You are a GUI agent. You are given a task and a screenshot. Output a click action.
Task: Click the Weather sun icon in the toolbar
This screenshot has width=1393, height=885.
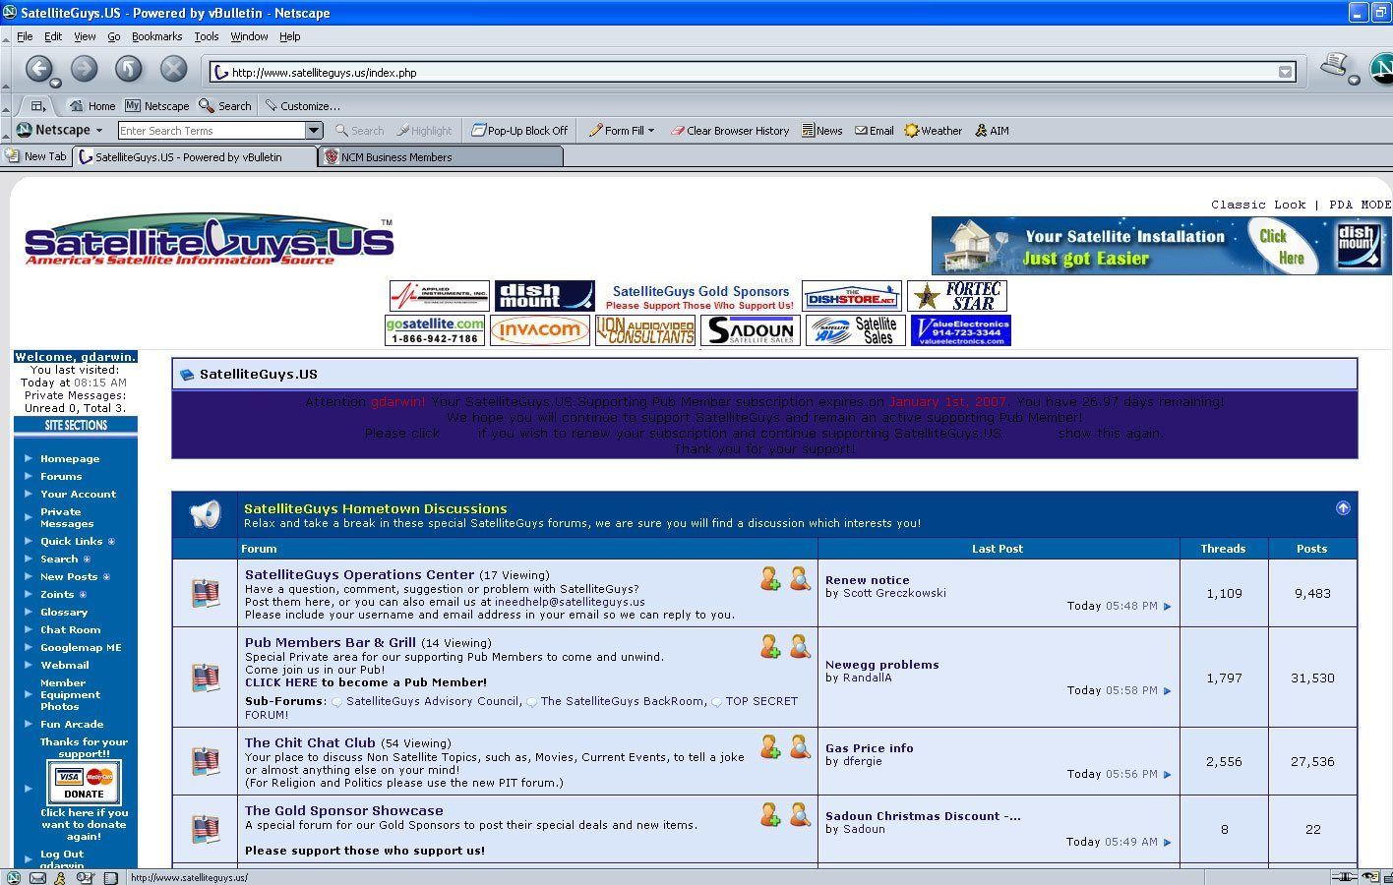[912, 131]
